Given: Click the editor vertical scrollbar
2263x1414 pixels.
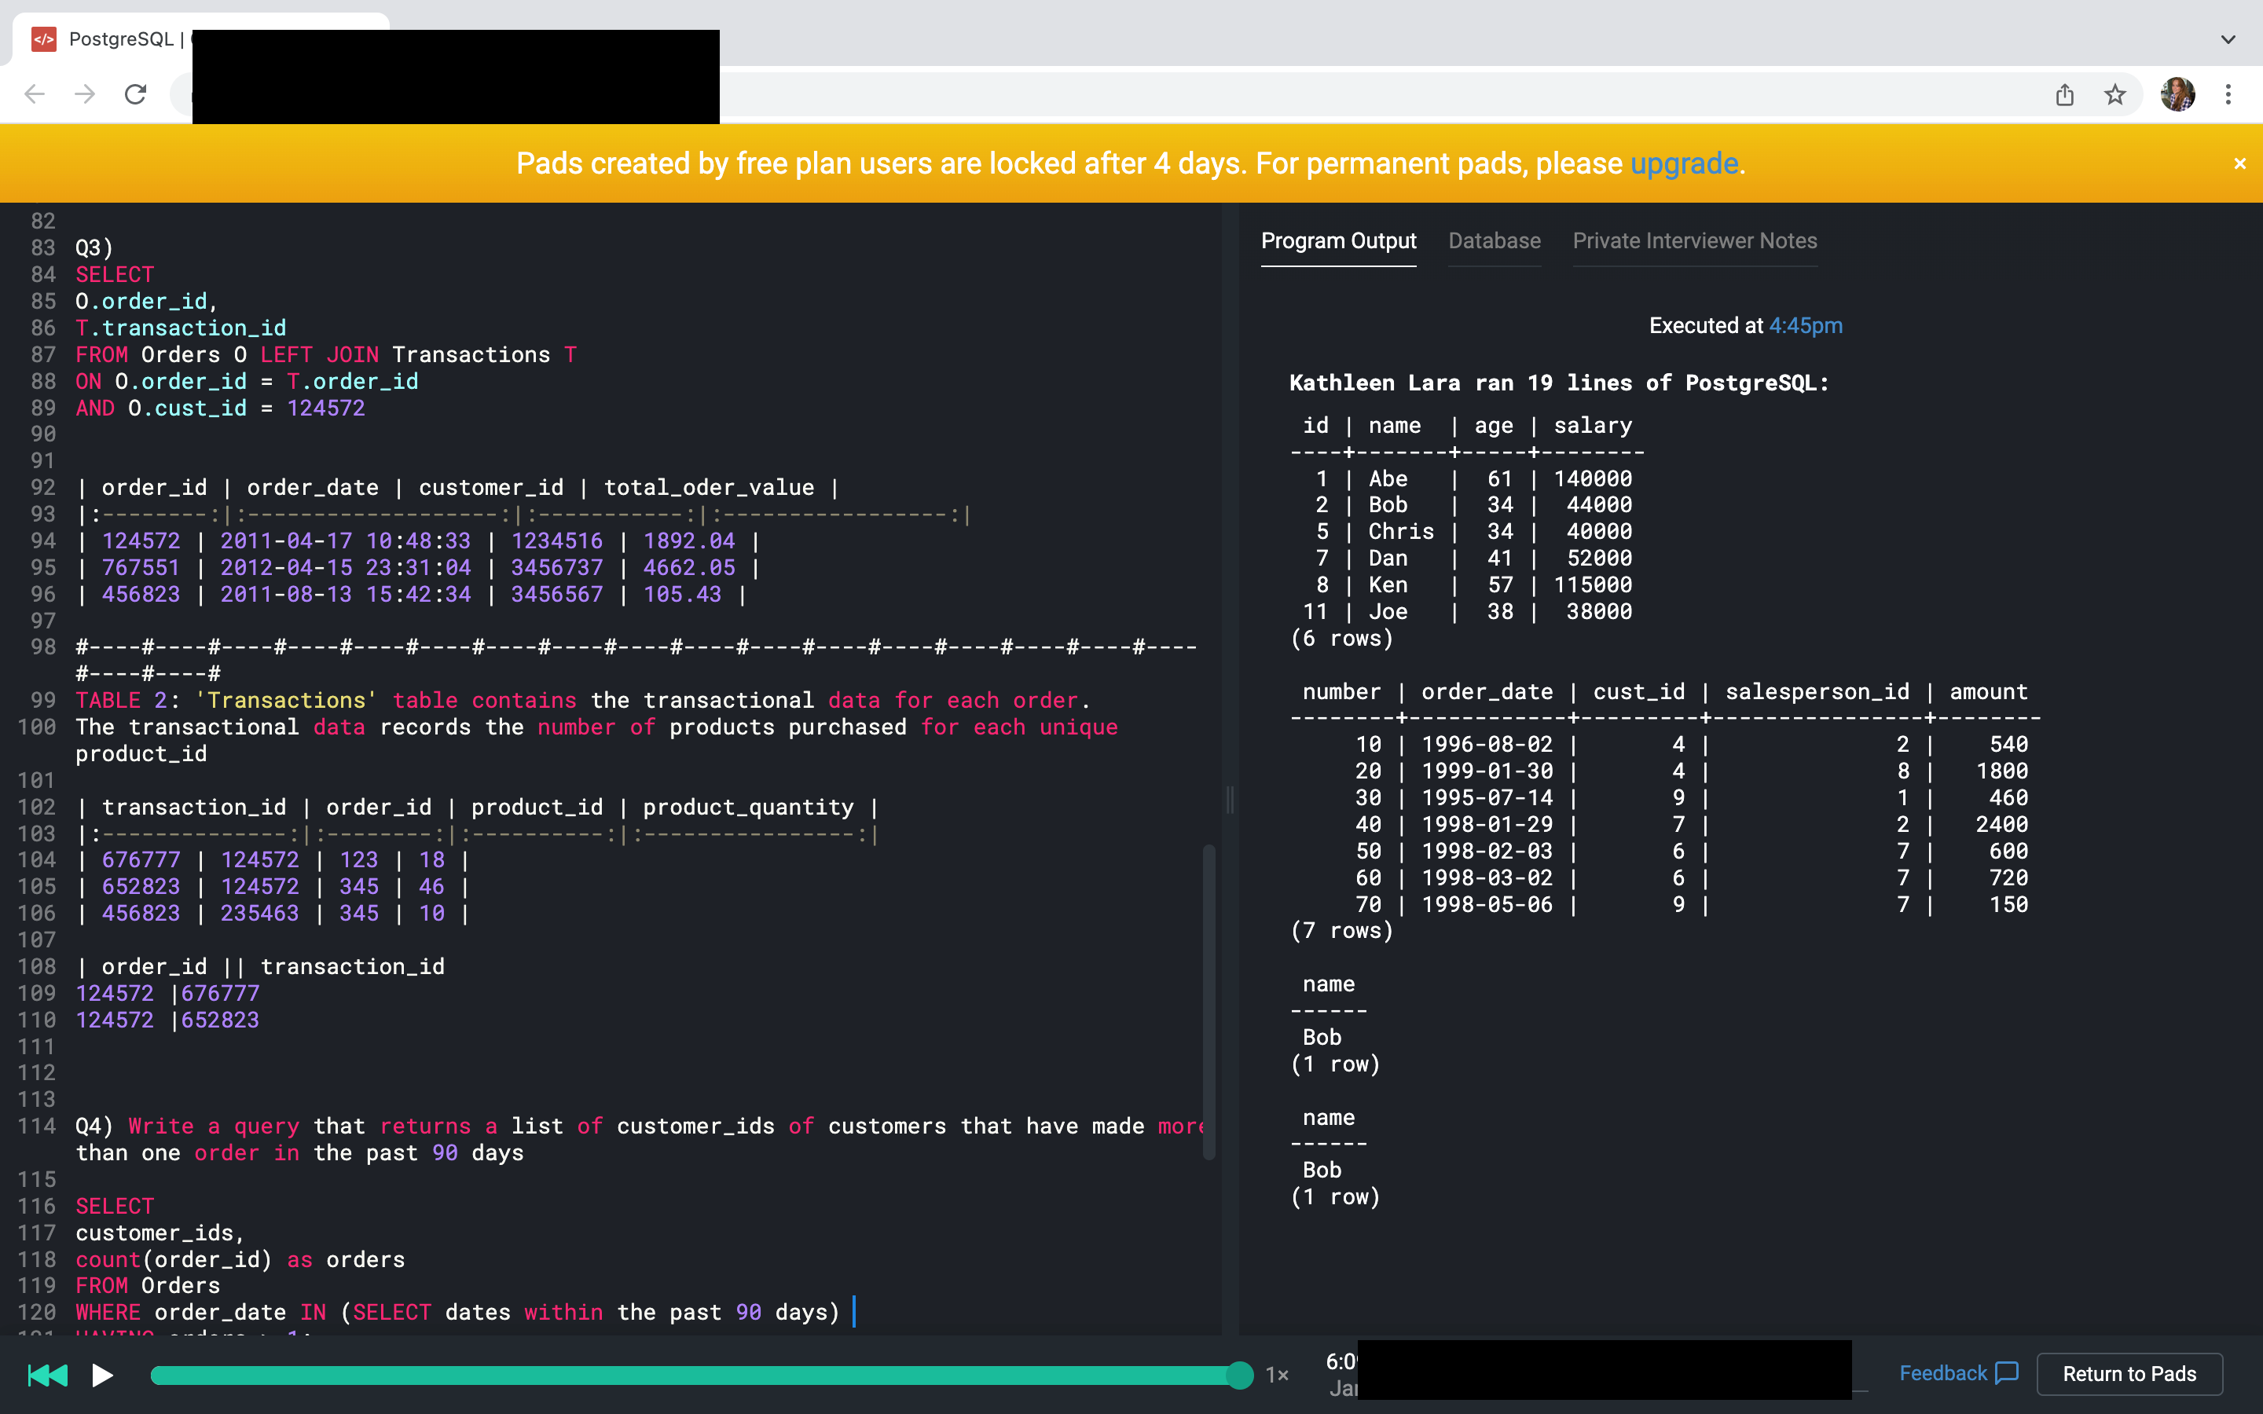Looking at the screenshot, I should (1209, 1001).
